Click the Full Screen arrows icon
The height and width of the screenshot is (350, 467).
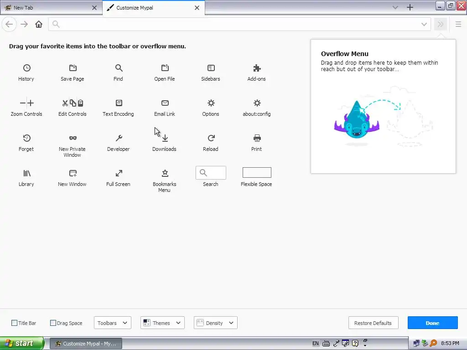tap(119, 173)
